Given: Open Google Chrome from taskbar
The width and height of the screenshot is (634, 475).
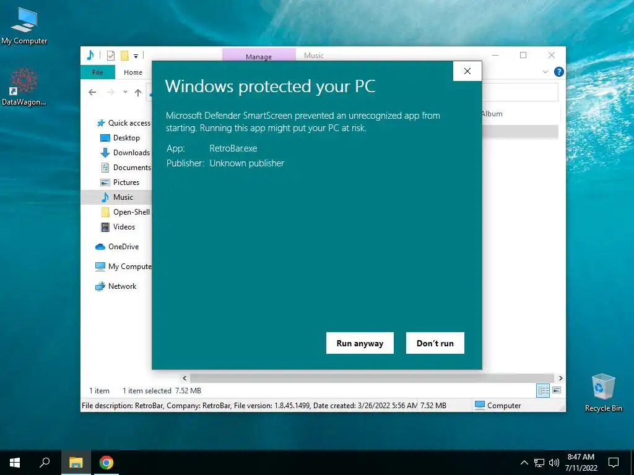Looking at the screenshot, I should (x=106, y=463).
